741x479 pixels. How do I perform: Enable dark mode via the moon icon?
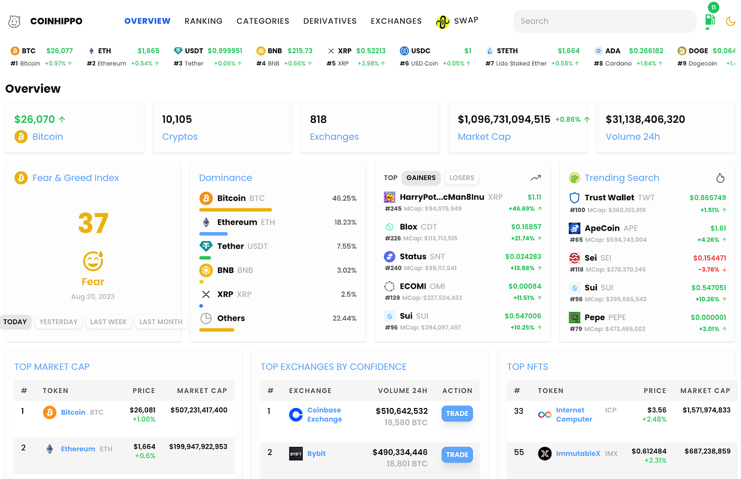click(731, 21)
